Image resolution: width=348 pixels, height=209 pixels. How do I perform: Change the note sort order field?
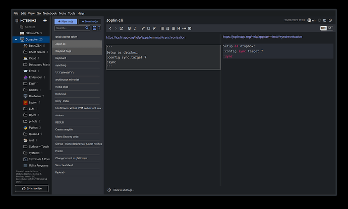(94, 29)
